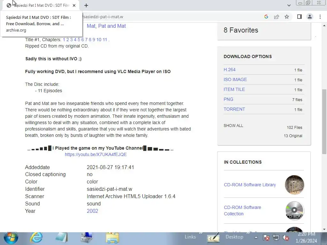Click the Google icon in address bar
This screenshot has height=245, width=327.
[x=266, y=17]
